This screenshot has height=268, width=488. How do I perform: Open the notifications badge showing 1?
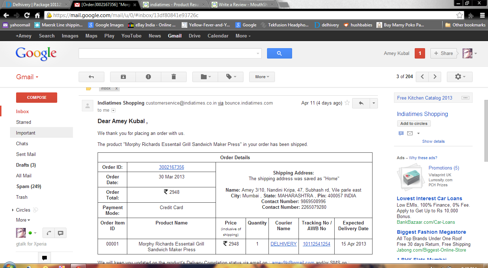420,53
